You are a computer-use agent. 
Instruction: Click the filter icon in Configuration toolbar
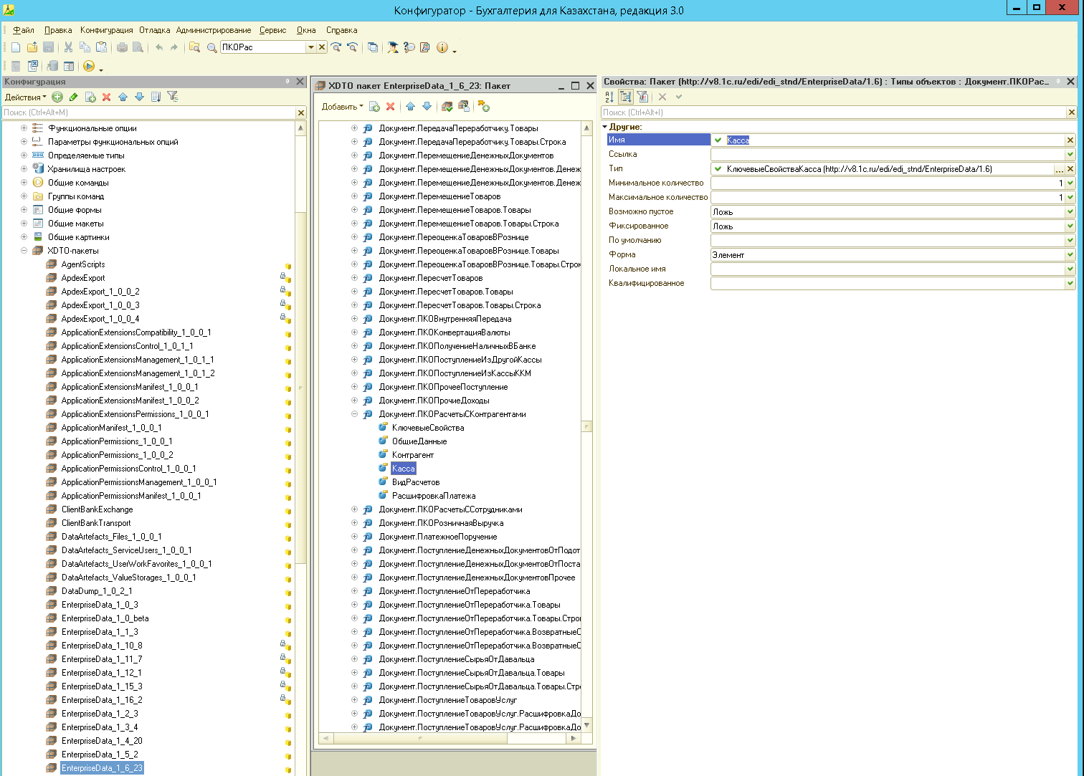coord(173,97)
